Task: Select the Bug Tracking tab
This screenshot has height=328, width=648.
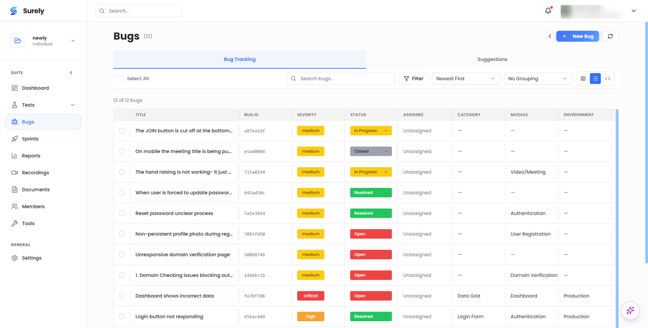Action: pyautogui.click(x=240, y=59)
